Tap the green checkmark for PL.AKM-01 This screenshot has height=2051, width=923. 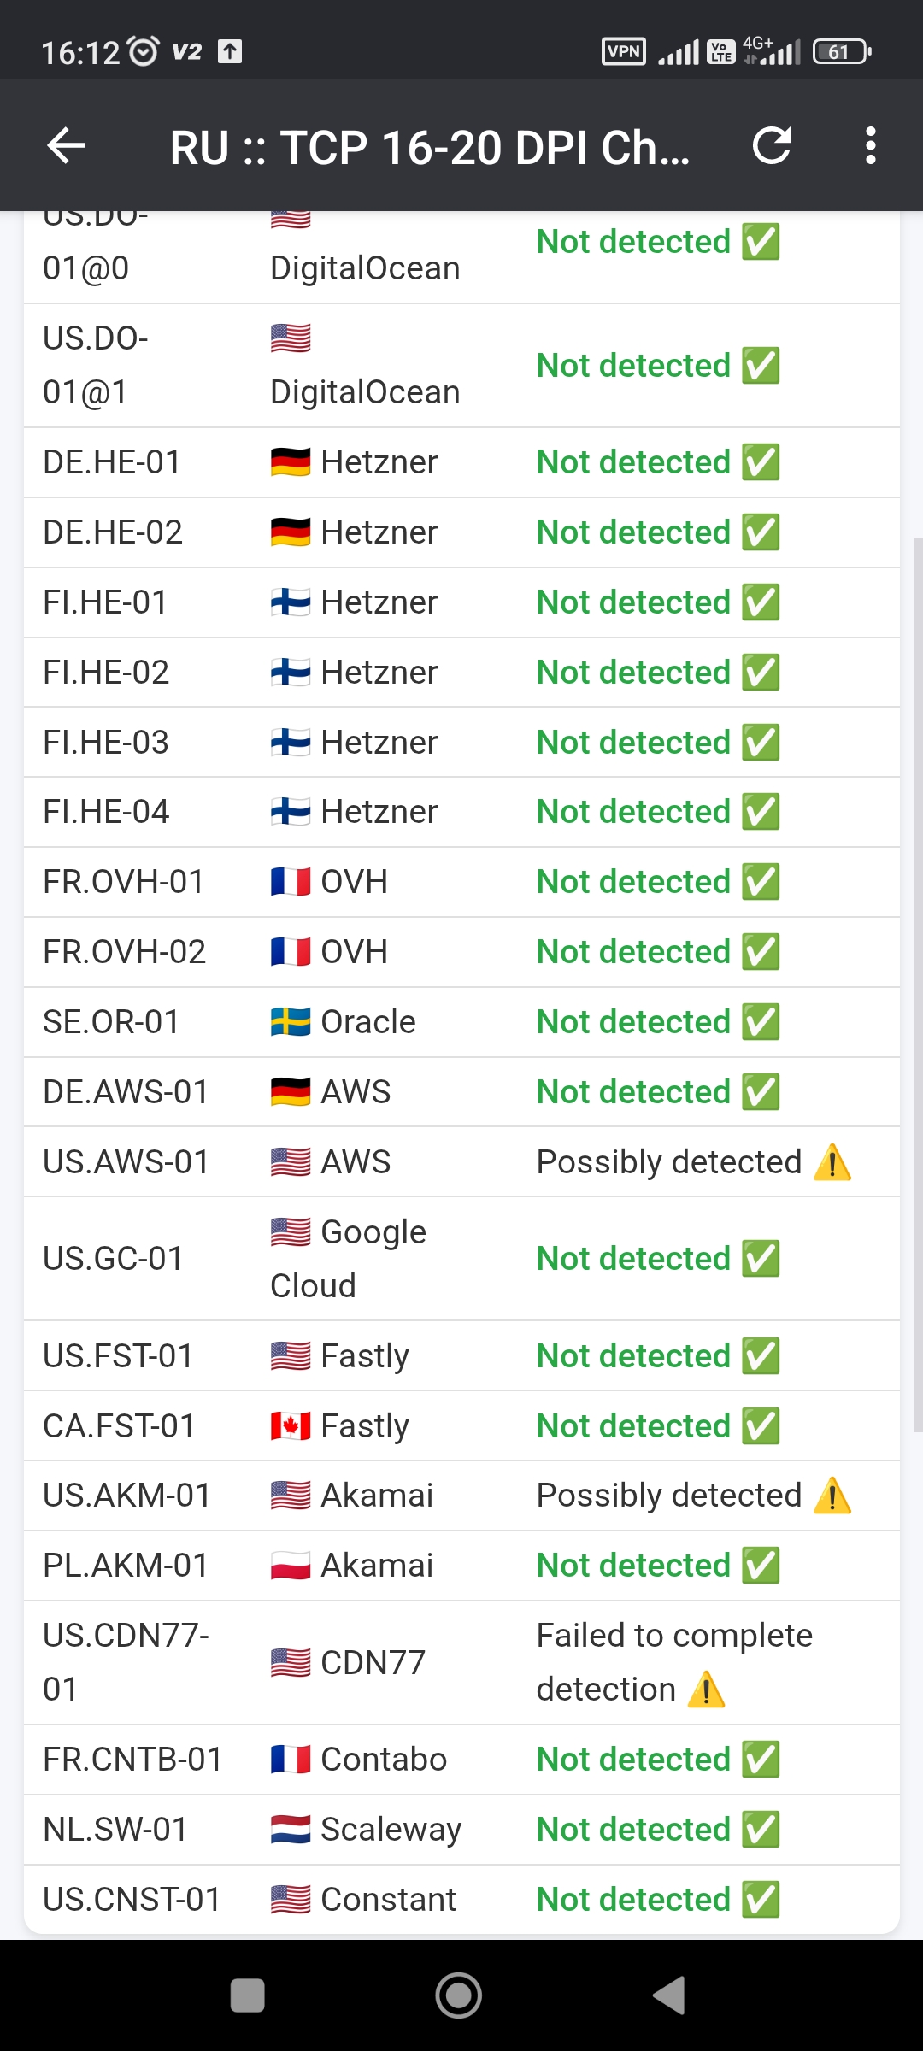(761, 1566)
